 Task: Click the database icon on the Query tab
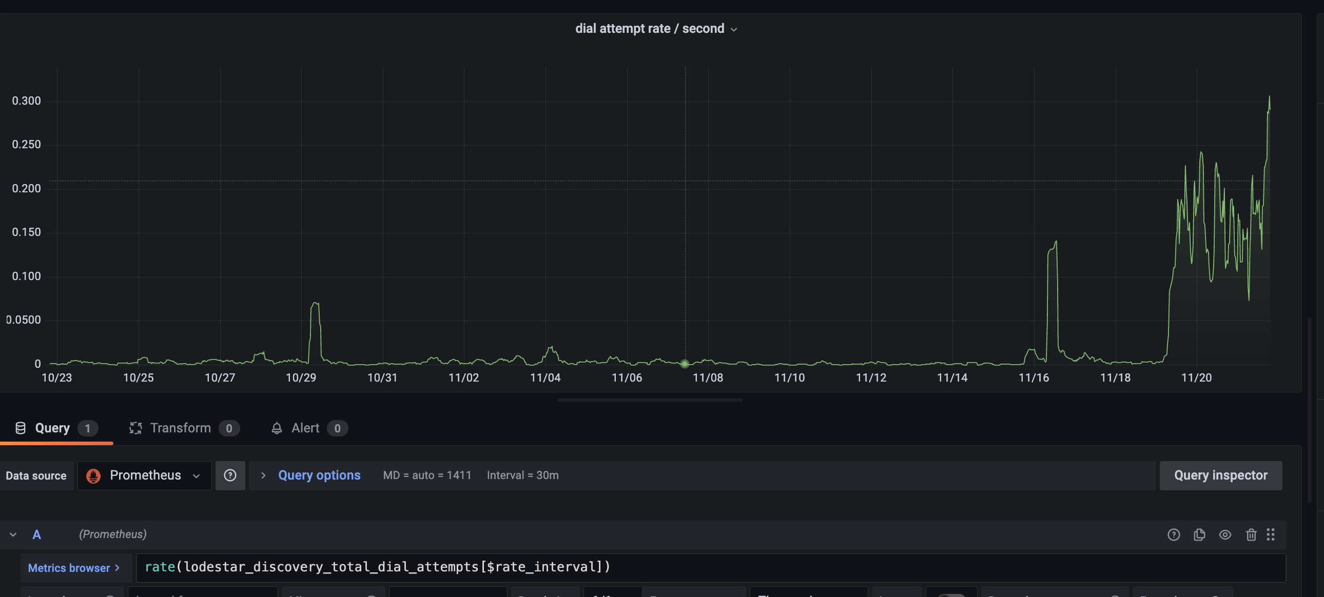[21, 427]
